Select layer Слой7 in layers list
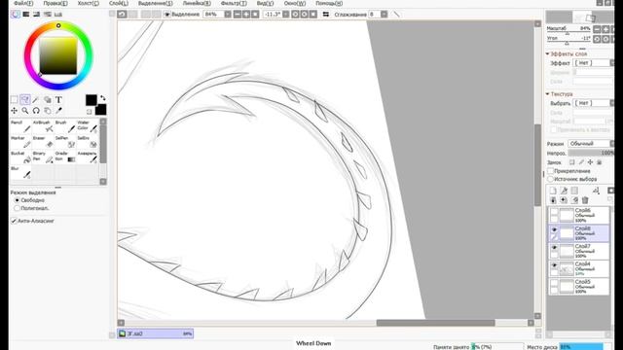623x350 pixels. click(579, 251)
